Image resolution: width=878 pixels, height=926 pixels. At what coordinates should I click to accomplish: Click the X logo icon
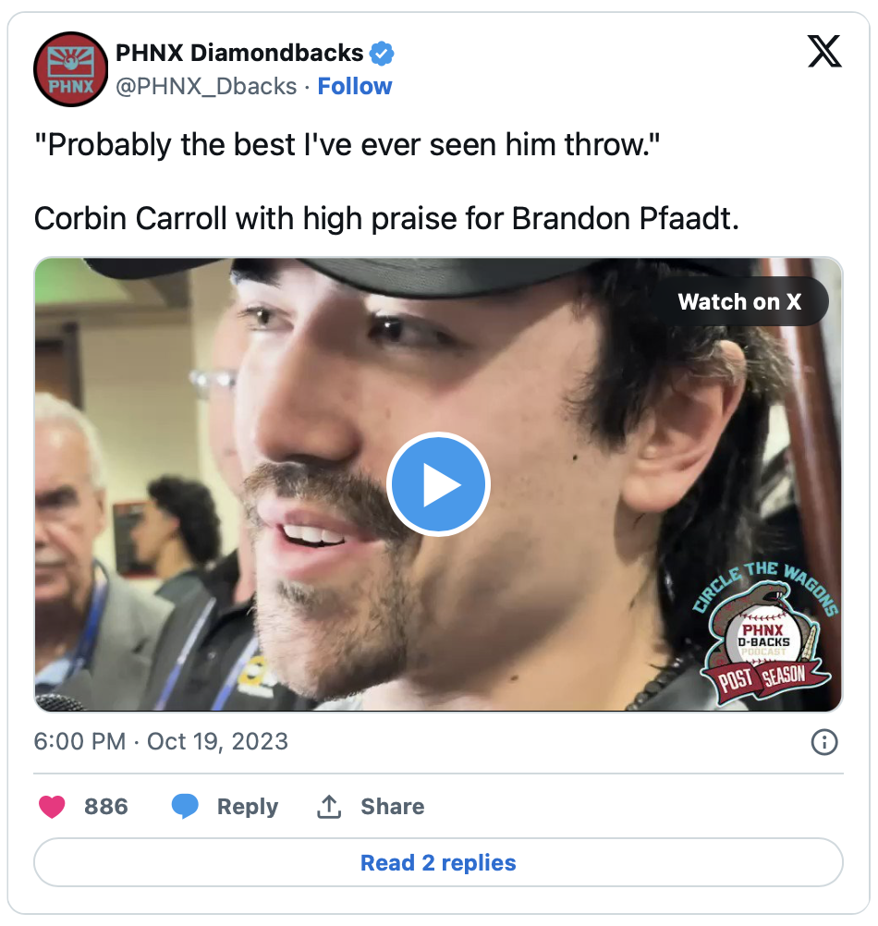pos(824,52)
